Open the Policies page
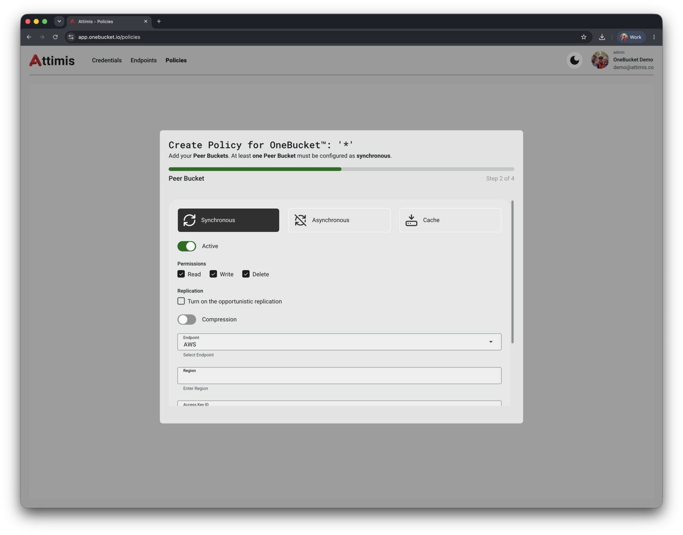683x535 pixels. coord(176,60)
